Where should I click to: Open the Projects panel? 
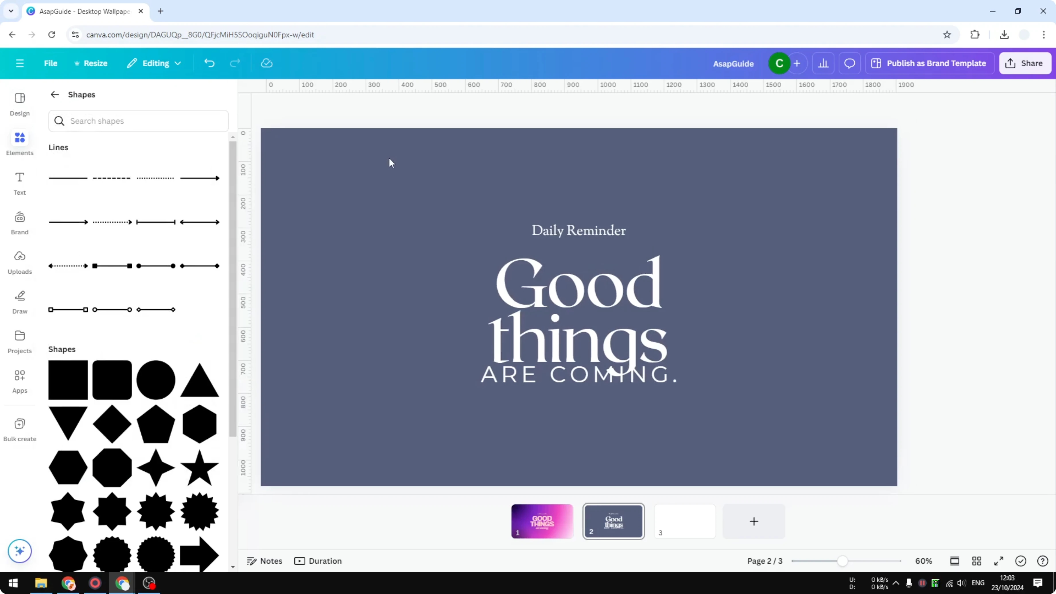pos(19,341)
